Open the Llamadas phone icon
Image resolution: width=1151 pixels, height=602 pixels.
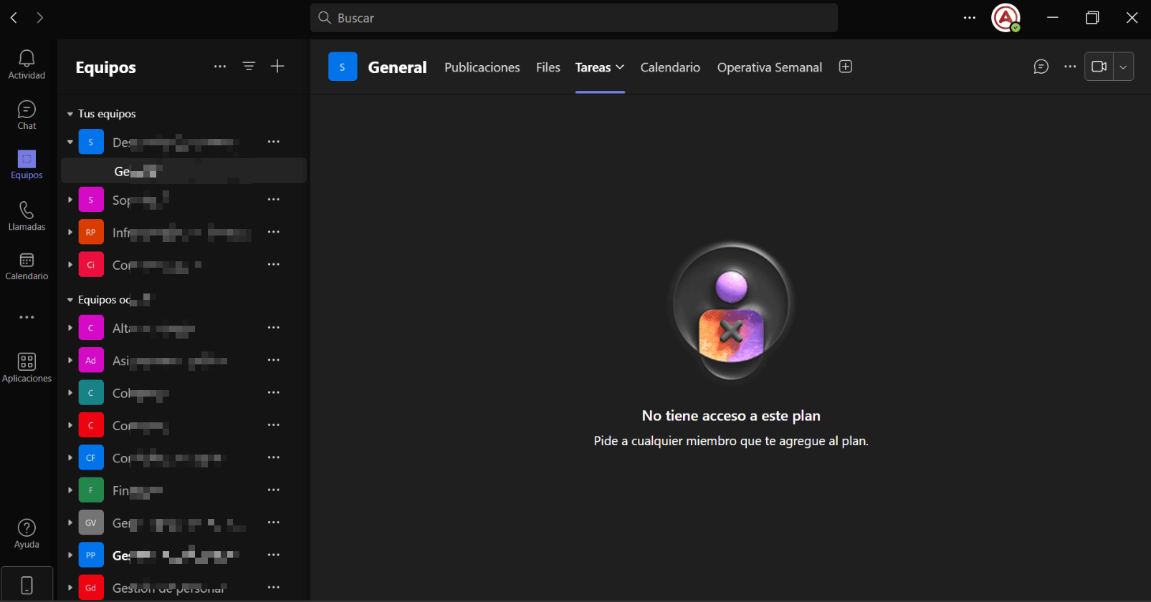[x=27, y=215]
